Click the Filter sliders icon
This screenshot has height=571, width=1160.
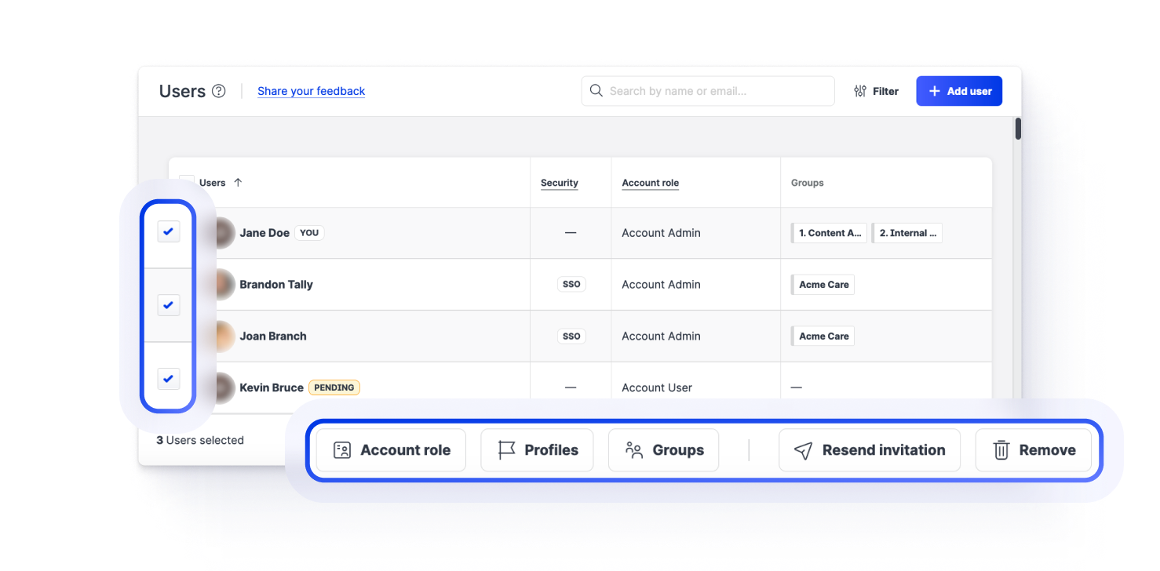[x=860, y=91]
